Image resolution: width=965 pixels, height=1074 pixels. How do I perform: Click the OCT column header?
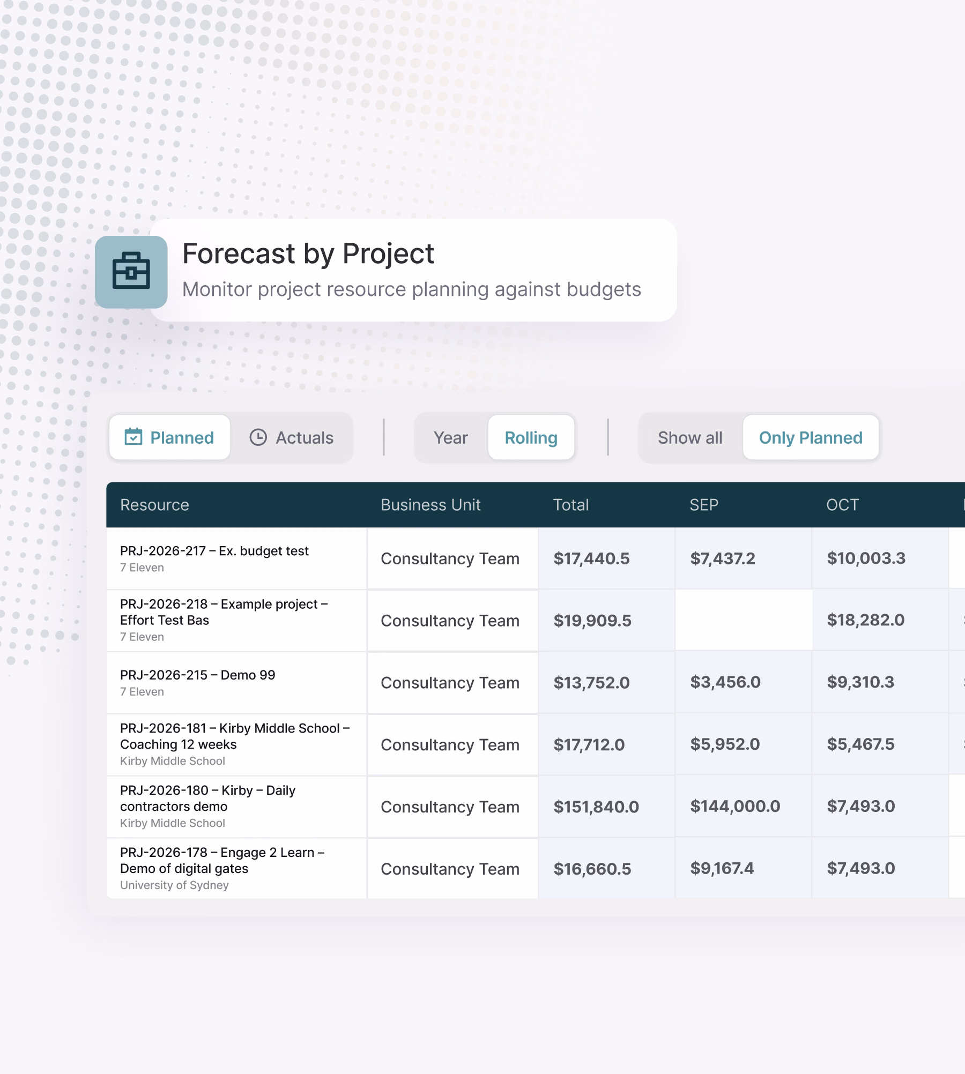[842, 505]
